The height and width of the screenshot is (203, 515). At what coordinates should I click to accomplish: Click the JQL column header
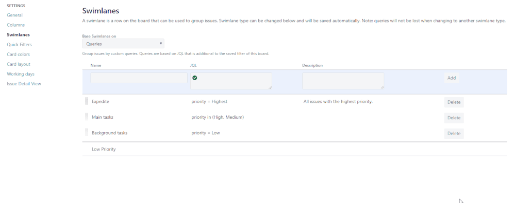[193, 65]
